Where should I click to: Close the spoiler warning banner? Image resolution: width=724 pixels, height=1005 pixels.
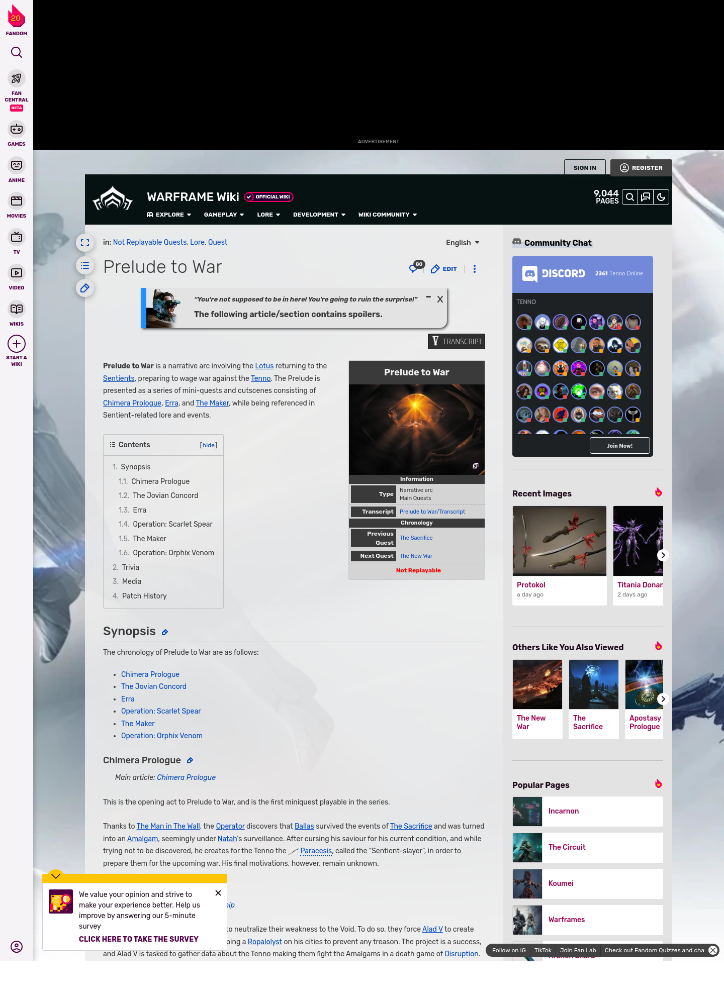click(x=440, y=299)
